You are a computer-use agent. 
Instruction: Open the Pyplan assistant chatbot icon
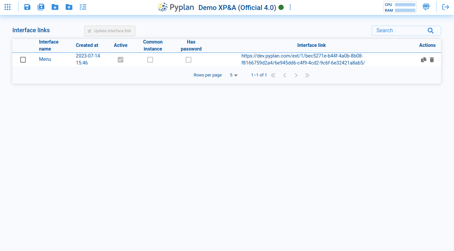(426, 7)
